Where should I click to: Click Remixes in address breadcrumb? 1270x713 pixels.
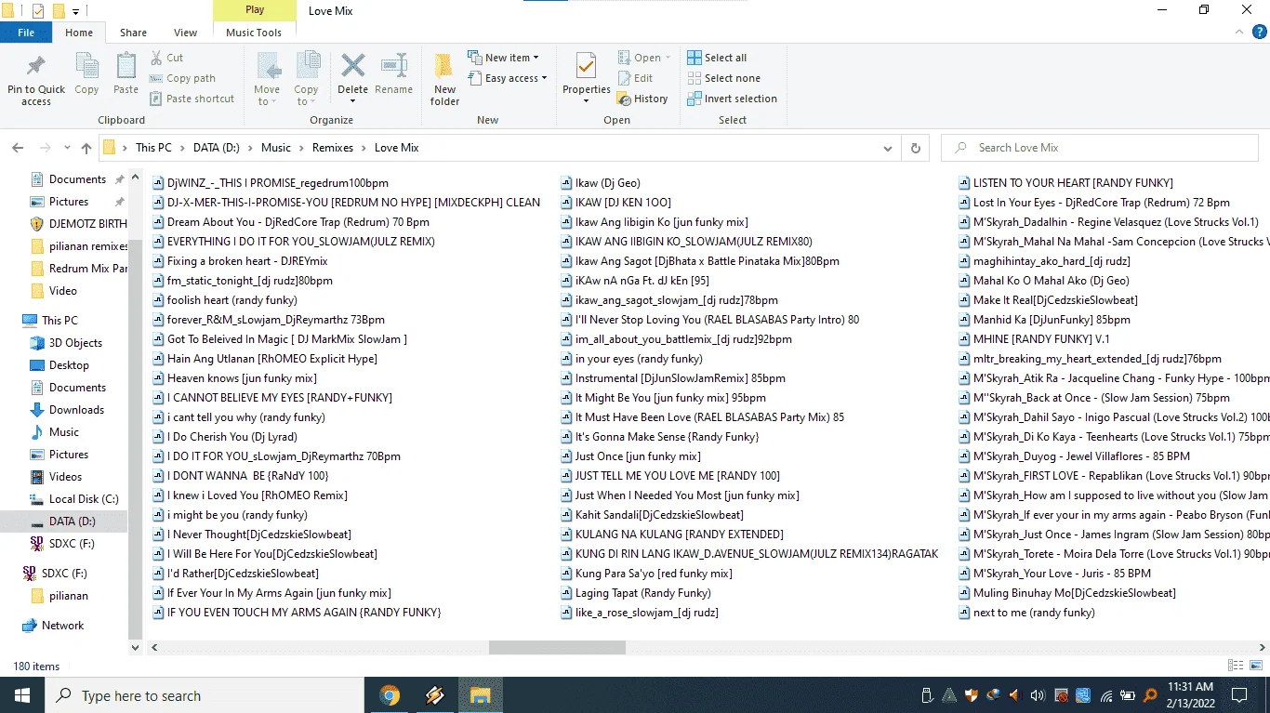click(x=333, y=148)
